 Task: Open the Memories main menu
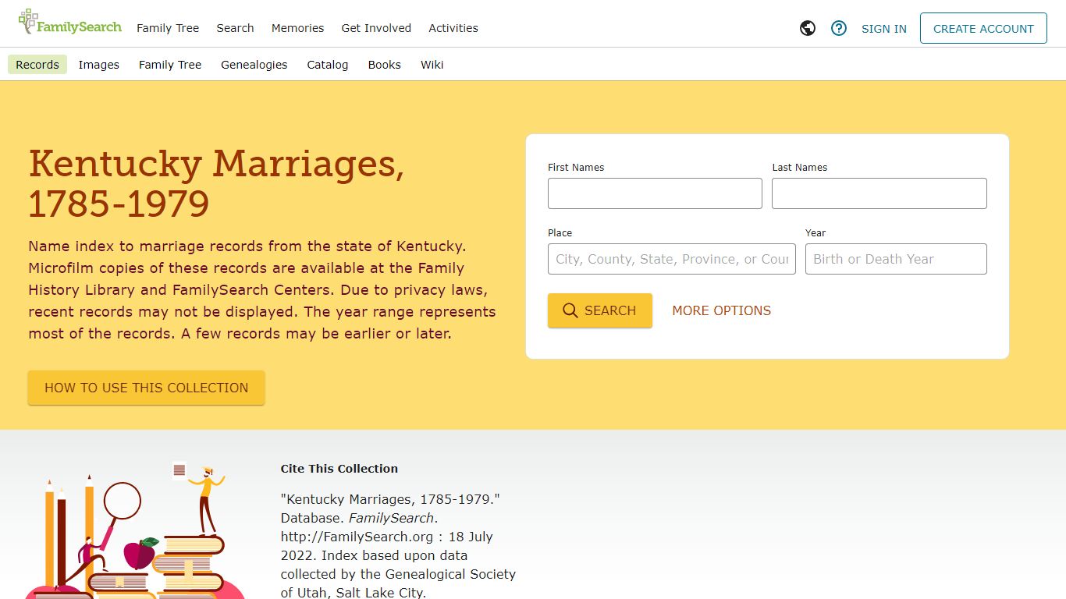coord(297,28)
